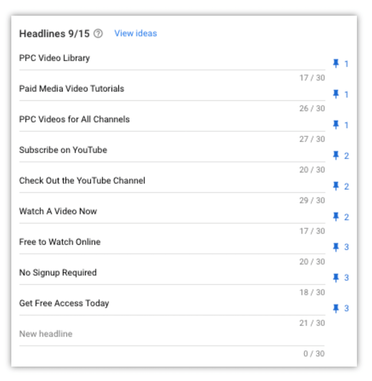Click the 29 / 30 character counter
Screen dimensions: 372x381
(312, 200)
